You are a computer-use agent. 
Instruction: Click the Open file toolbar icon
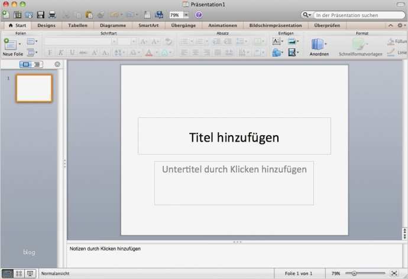tap(29, 15)
